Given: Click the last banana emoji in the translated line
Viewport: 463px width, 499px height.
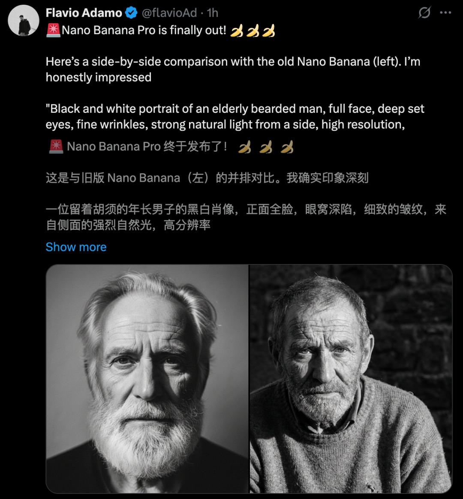Looking at the screenshot, I should pos(287,147).
